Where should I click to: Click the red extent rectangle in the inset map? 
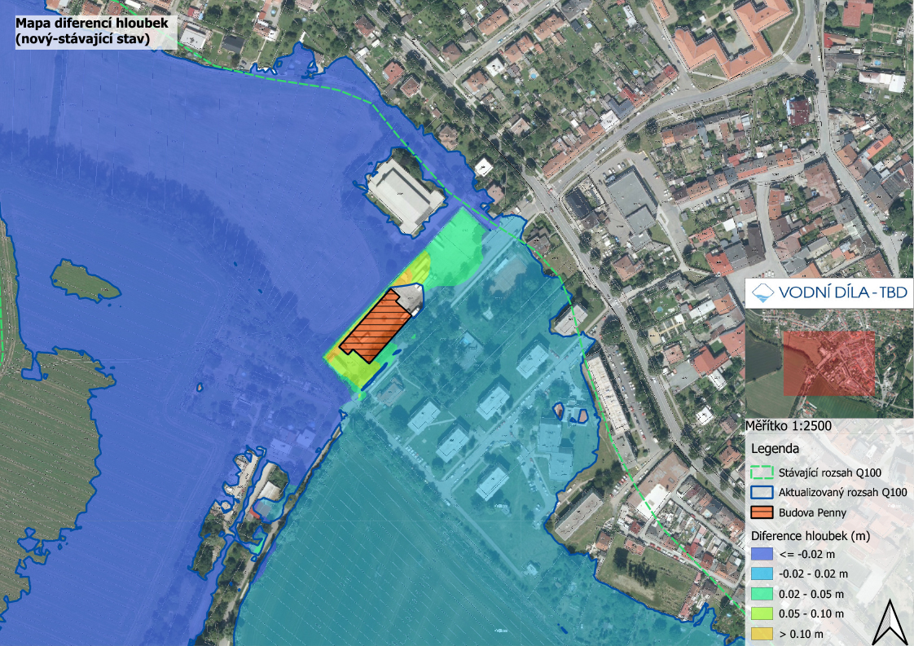tap(828, 363)
